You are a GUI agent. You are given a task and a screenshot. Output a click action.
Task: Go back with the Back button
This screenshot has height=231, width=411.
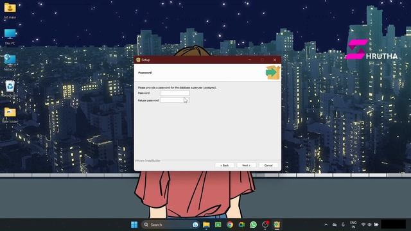tap(224, 166)
